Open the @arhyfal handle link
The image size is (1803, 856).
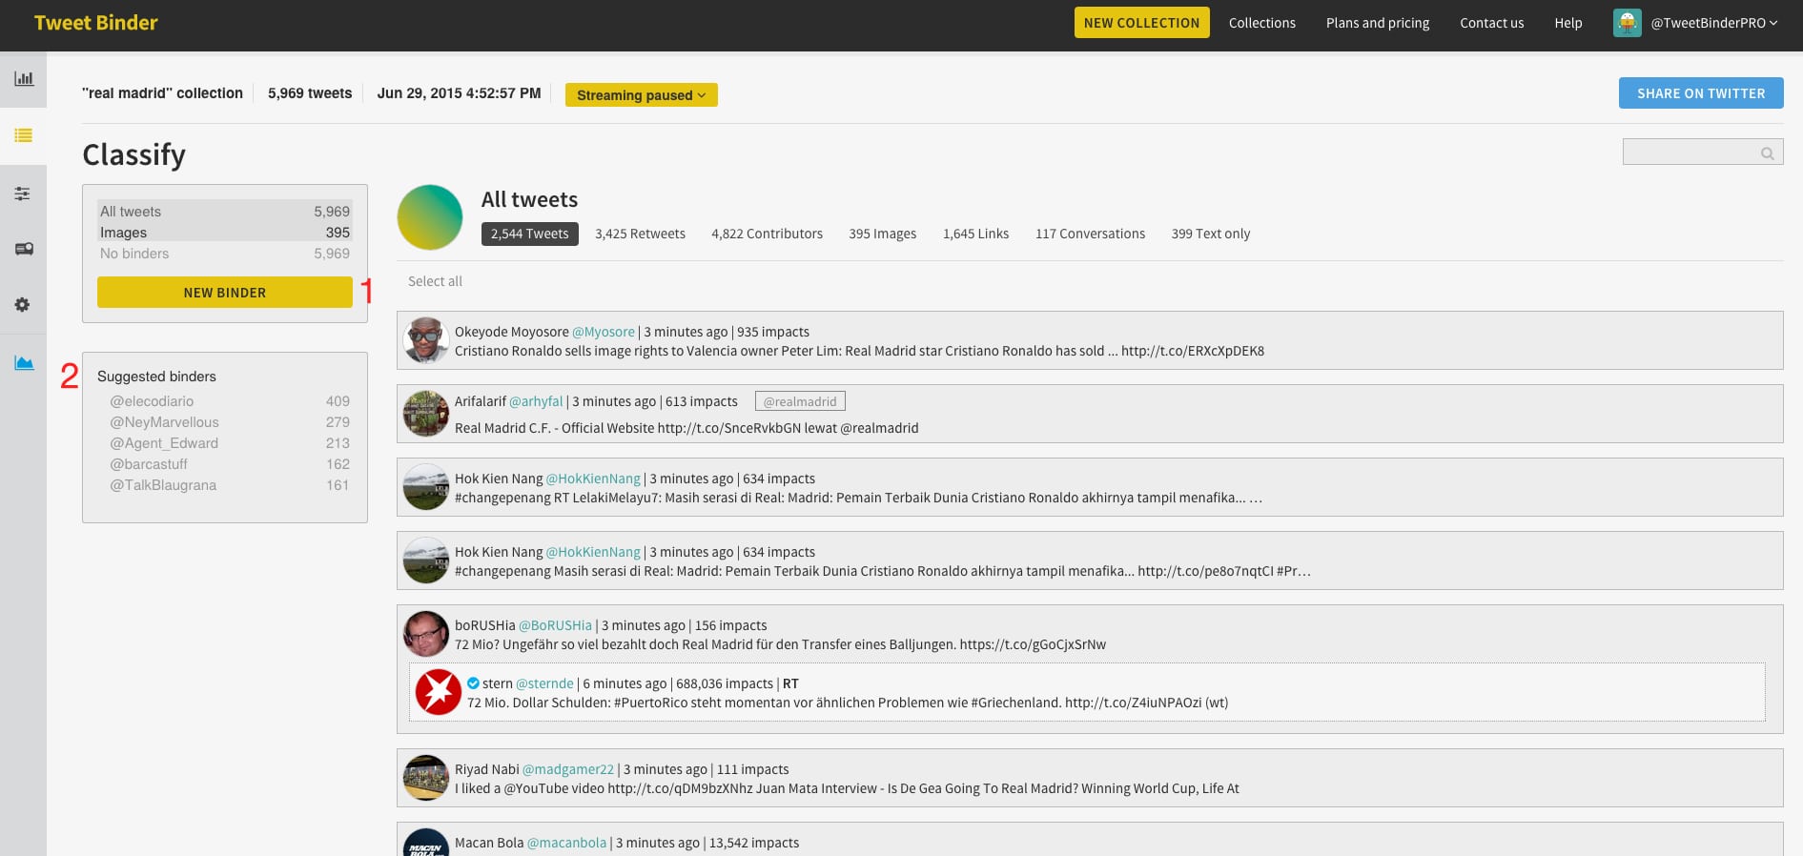coord(536,401)
